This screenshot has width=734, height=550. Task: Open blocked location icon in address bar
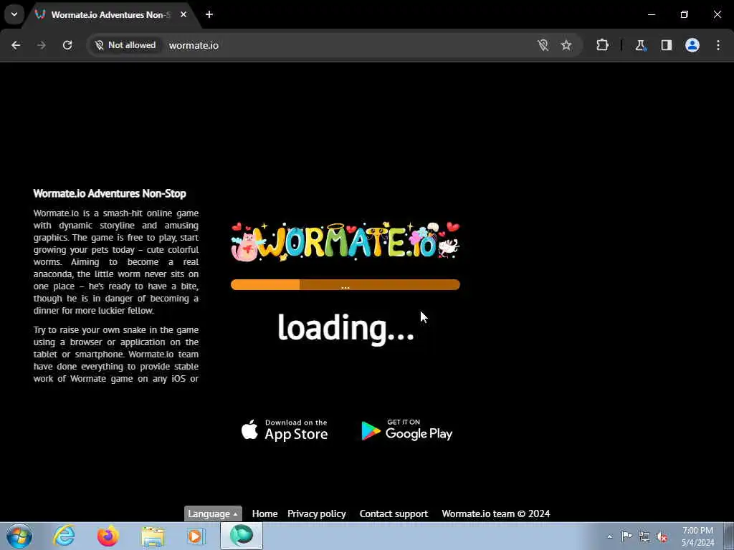[543, 45]
